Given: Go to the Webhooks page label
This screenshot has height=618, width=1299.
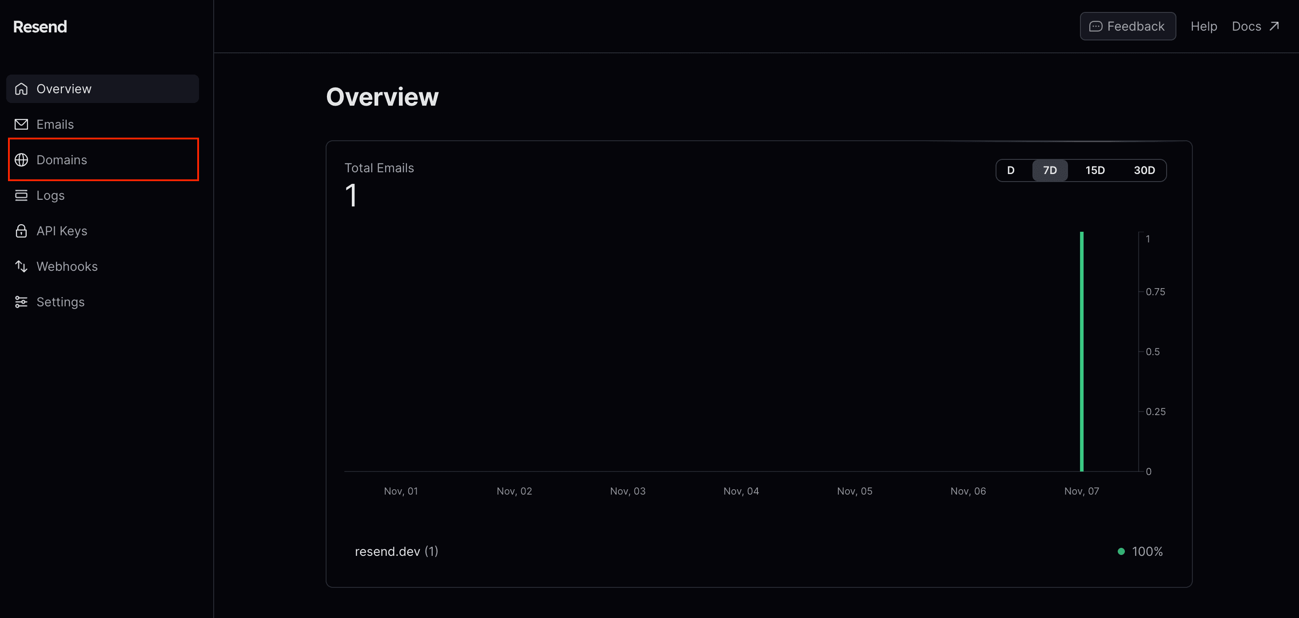Looking at the screenshot, I should (67, 266).
